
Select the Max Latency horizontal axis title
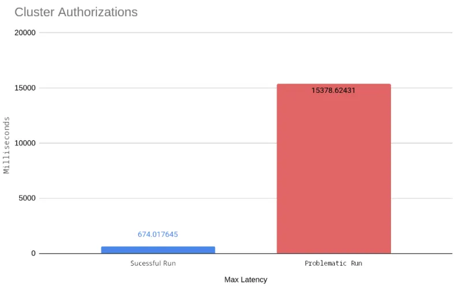pos(245,280)
